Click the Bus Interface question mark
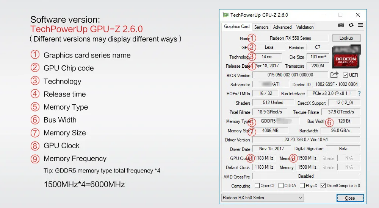Viewport: 379px width, 208px height. (359, 93)
